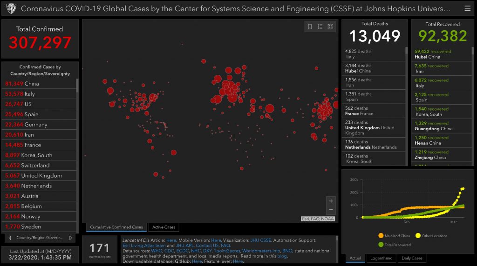Open the Lancet article Here link
Viewport: 477px width, 266px height.
(171, 240)
